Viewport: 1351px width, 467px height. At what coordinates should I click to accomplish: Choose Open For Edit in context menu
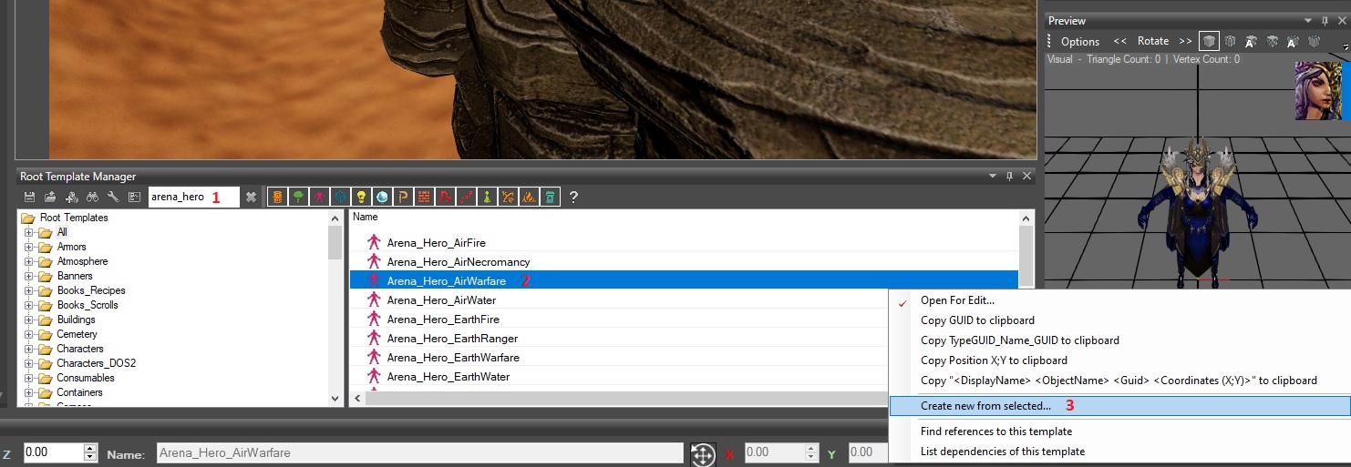[x=1119, y=300]
